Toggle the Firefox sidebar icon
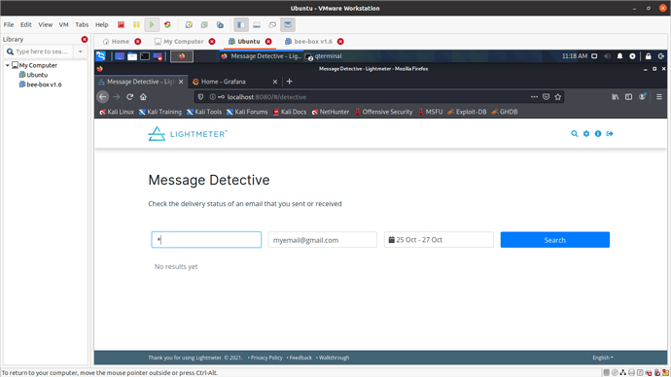Image resolution: width=671 pixels, height=377 pixels. click(628, 97)
